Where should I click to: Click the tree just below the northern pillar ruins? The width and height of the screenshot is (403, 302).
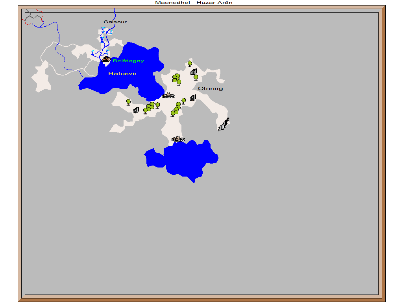pyautogui.click(x=196, y=77)
